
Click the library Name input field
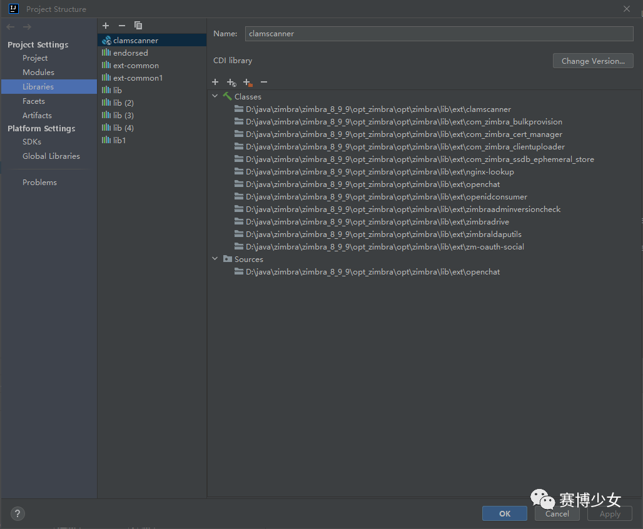(x=439, y=34)
